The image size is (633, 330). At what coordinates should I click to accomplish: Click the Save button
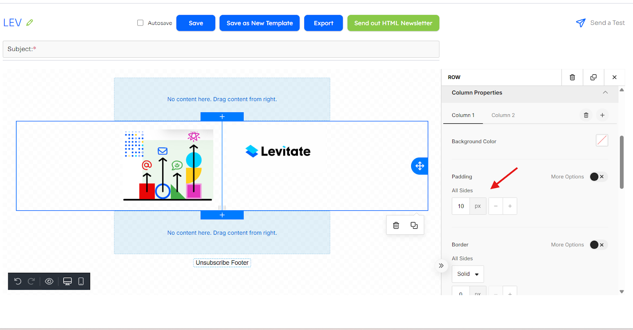196,23
